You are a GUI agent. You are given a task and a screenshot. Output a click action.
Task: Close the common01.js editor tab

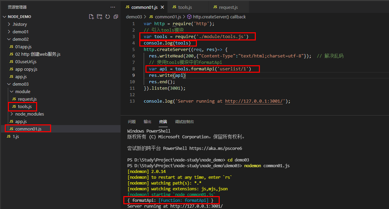point(162,7)
